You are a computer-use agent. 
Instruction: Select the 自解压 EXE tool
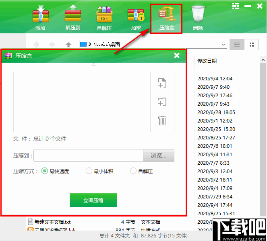[x=104, y=18]
